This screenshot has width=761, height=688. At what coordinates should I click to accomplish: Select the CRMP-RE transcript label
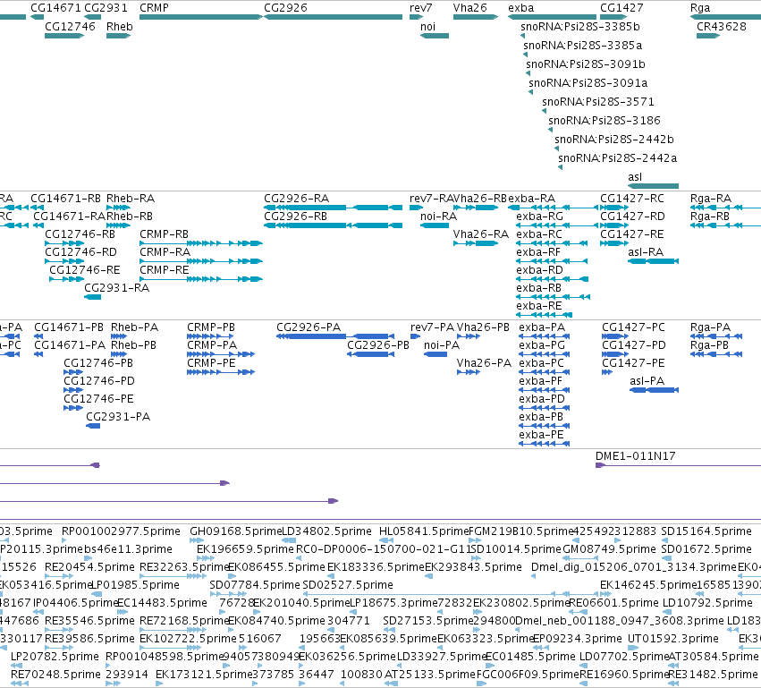coord(164,270)
